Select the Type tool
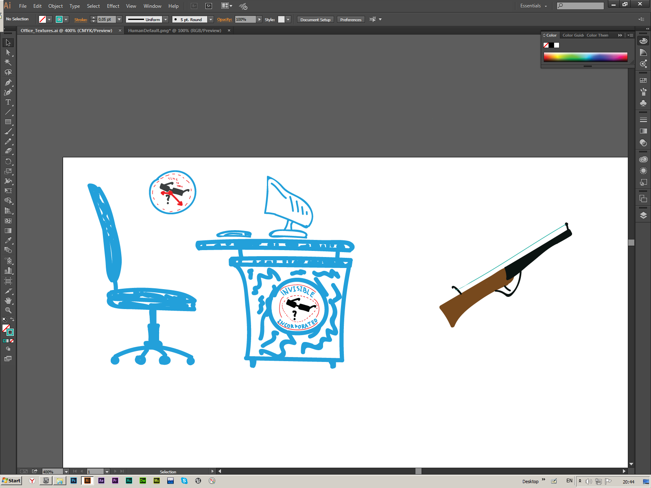651x488 pixels. tap(8, 102)
